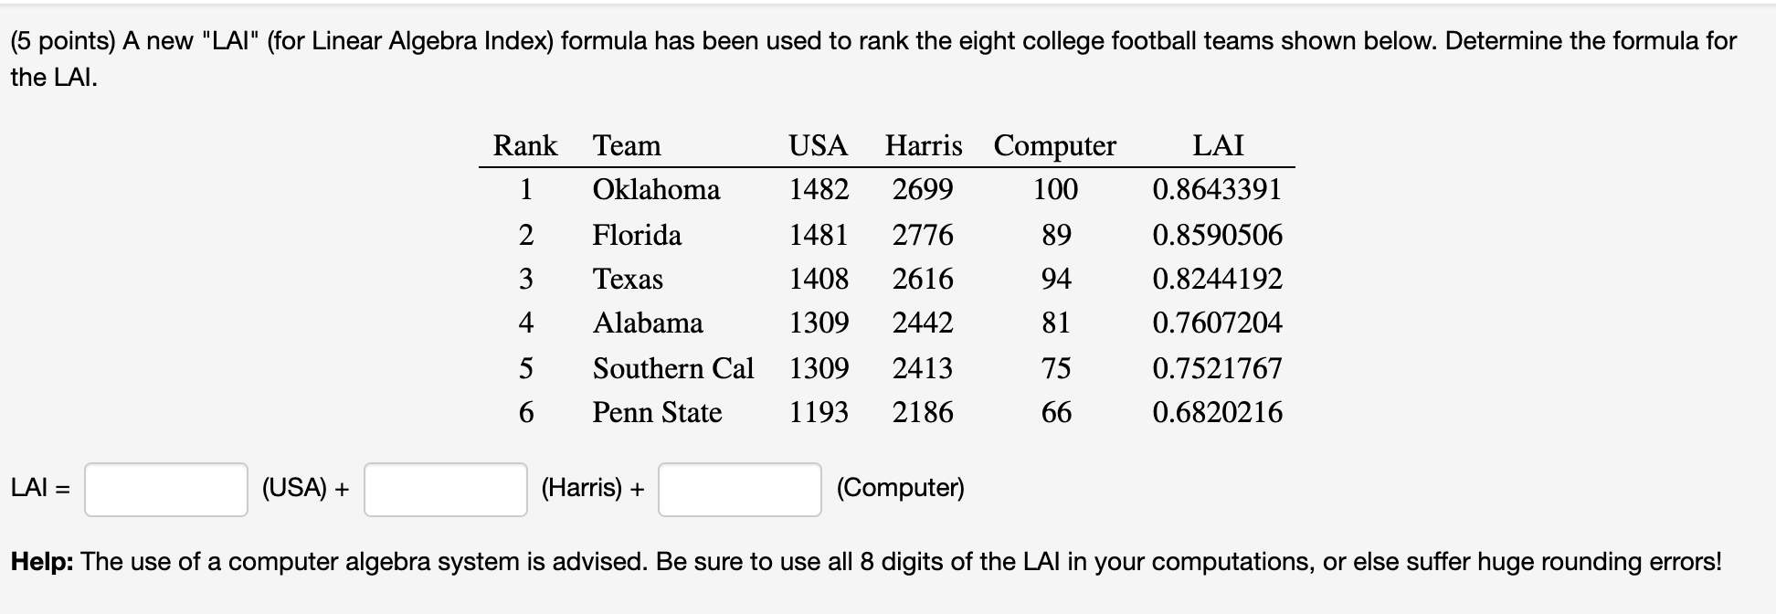Click Alabama's Harris value 2442
The height and width of the screenshot is (614, 1776).
click(x=923, y=323)
